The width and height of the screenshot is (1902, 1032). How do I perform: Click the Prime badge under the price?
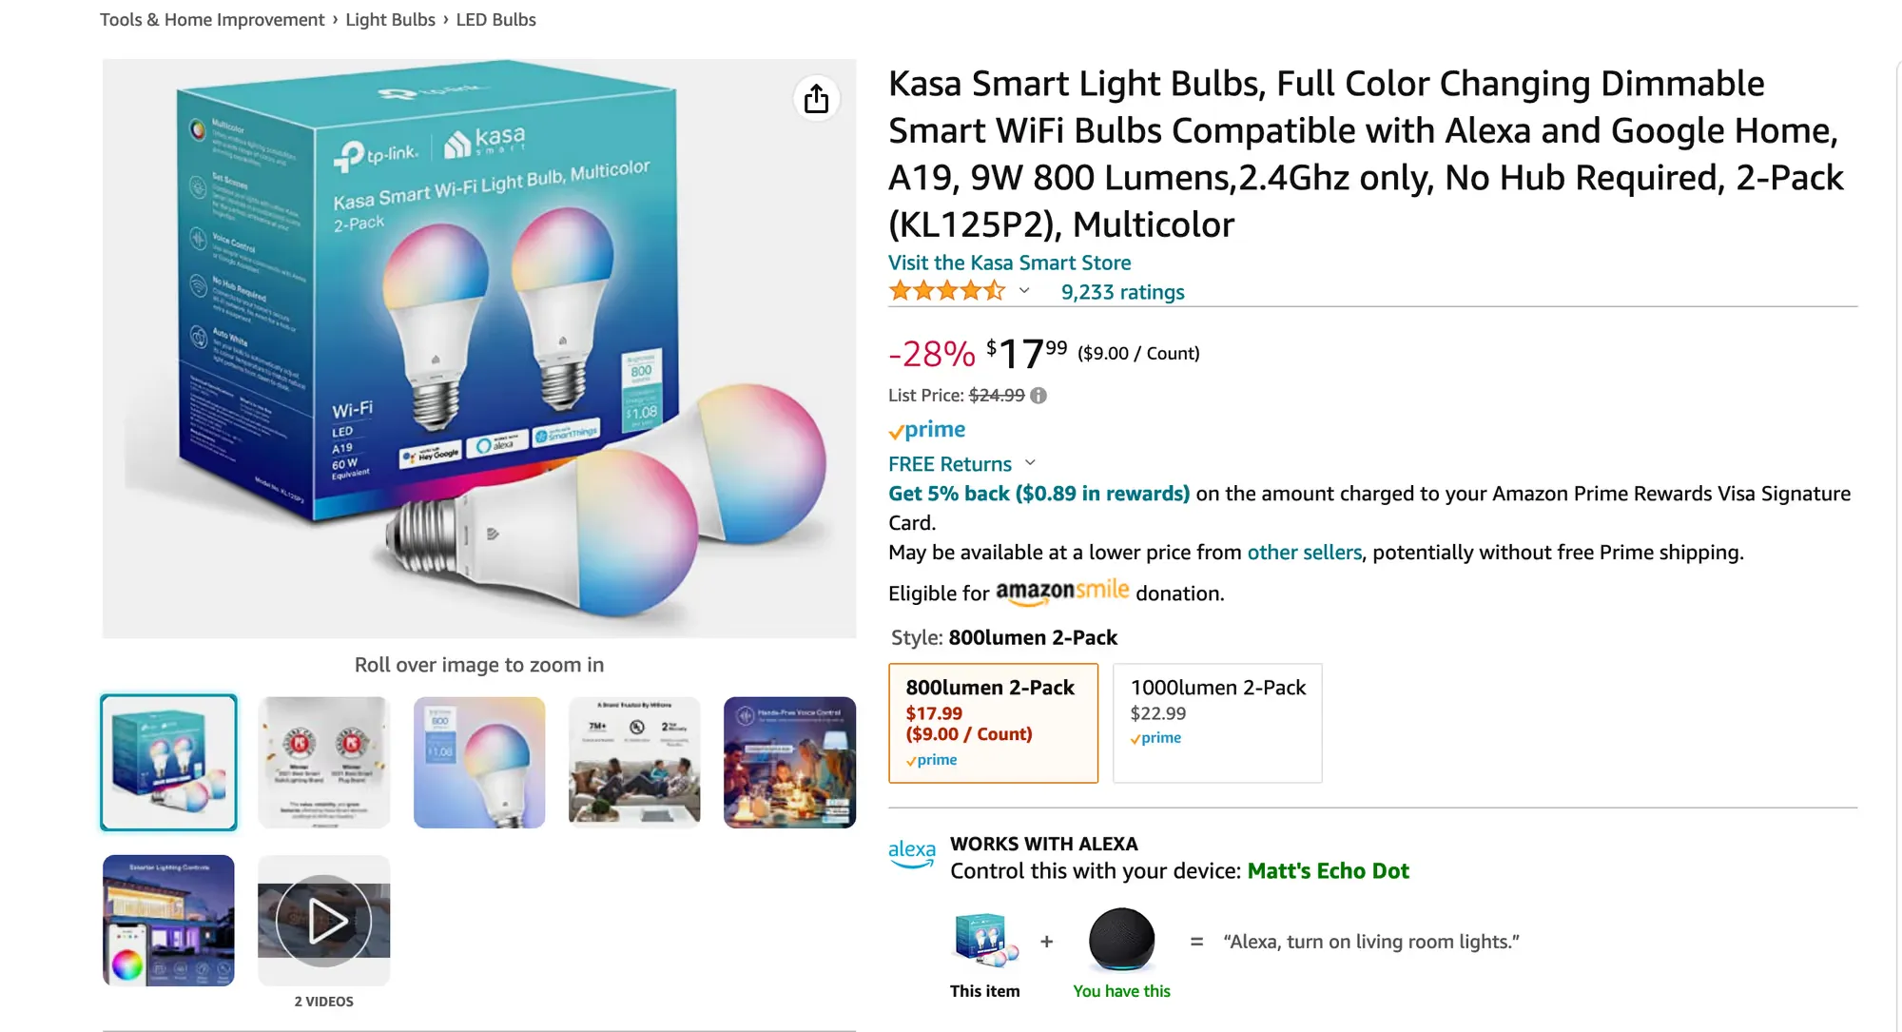coord(927,430)
